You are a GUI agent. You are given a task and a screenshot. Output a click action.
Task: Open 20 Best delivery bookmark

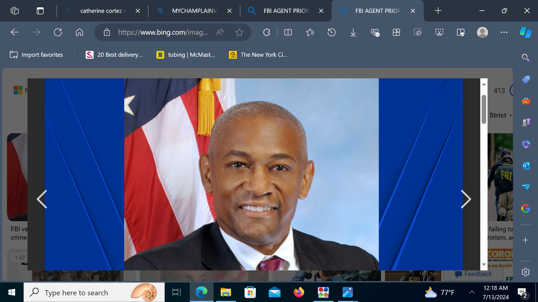(114, 55)
